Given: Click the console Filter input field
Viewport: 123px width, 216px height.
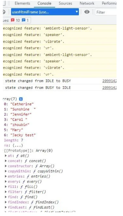Looking at the screenshot, I should pos(106,12).
